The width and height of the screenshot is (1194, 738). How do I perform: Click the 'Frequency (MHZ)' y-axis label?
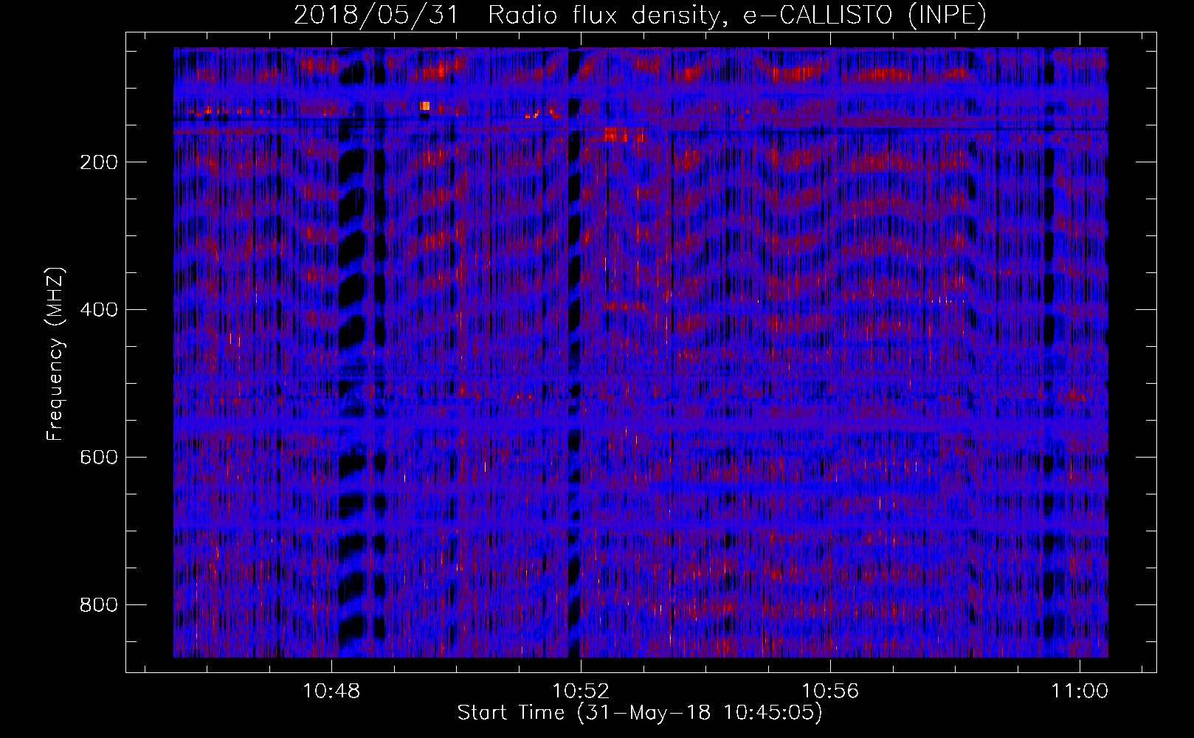(56, 354)
